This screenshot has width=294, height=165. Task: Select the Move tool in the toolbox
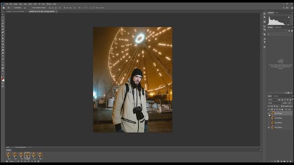click(x=3, y=15)
